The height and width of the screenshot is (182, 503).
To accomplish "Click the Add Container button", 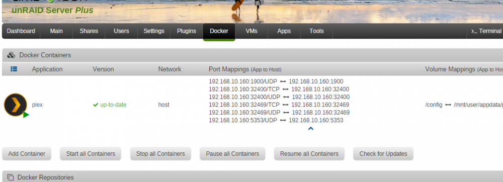I will click(x=27, y=154).
